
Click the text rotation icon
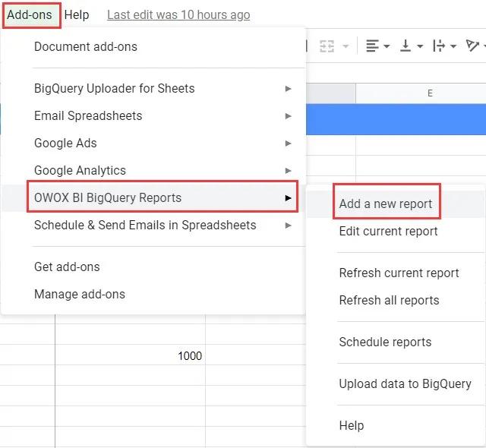472,46
